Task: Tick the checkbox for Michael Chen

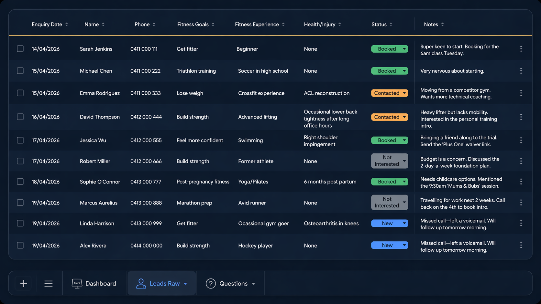Action: click(x=20, y=71)
